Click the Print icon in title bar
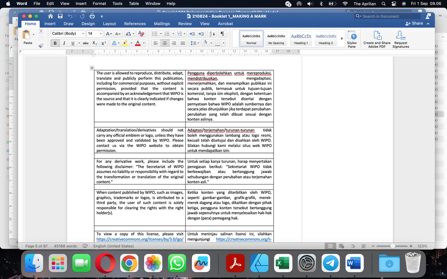The width and height of the screenshot is (447, 279). pos(92,16)
